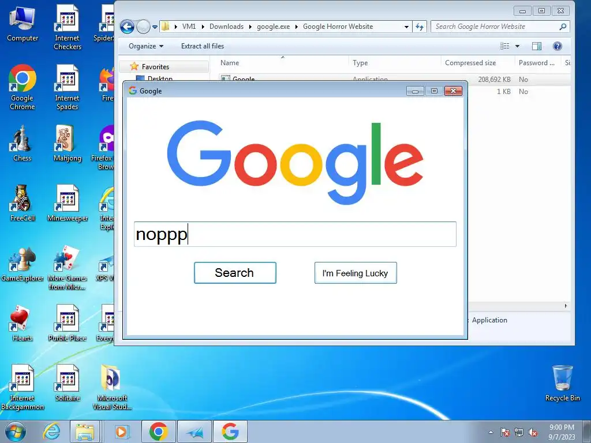This screenshot has height=443, width=591.
Task: Toggle the Explorer preview pane
Action: coord(537,46)
